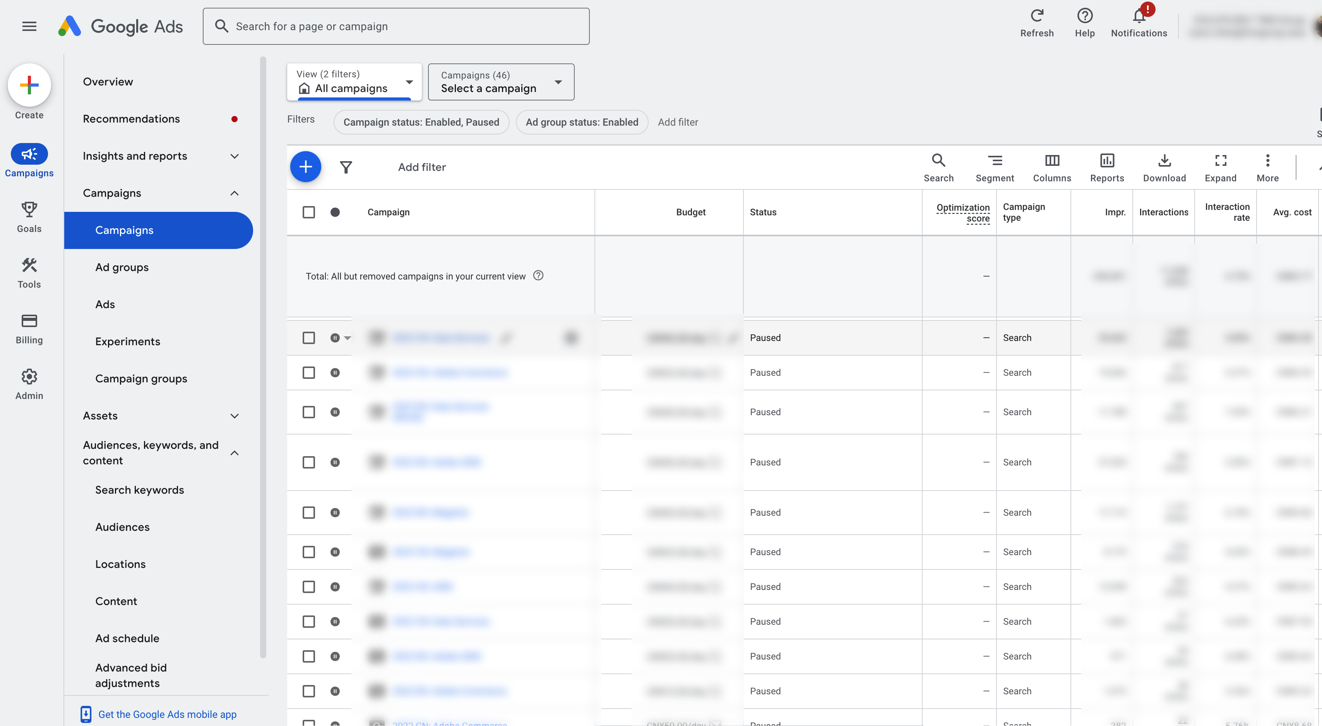Open the Select a campaign dropdown
The width and height of the screenshot is (1322, 726).
pyautogui.click(x=501, y=82)
